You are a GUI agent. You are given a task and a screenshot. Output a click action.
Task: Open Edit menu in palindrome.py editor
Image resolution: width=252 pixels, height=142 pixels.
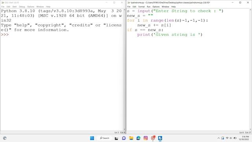click(134, 7)
